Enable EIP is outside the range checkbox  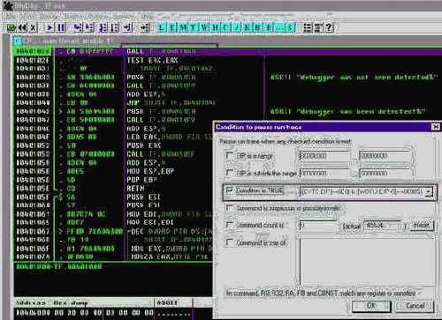coord(230,173)
